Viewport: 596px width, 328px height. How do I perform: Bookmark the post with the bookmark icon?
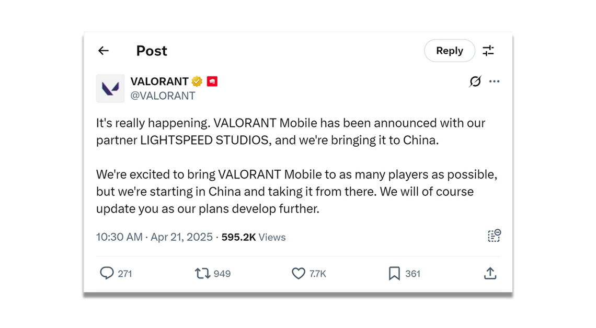394,273
